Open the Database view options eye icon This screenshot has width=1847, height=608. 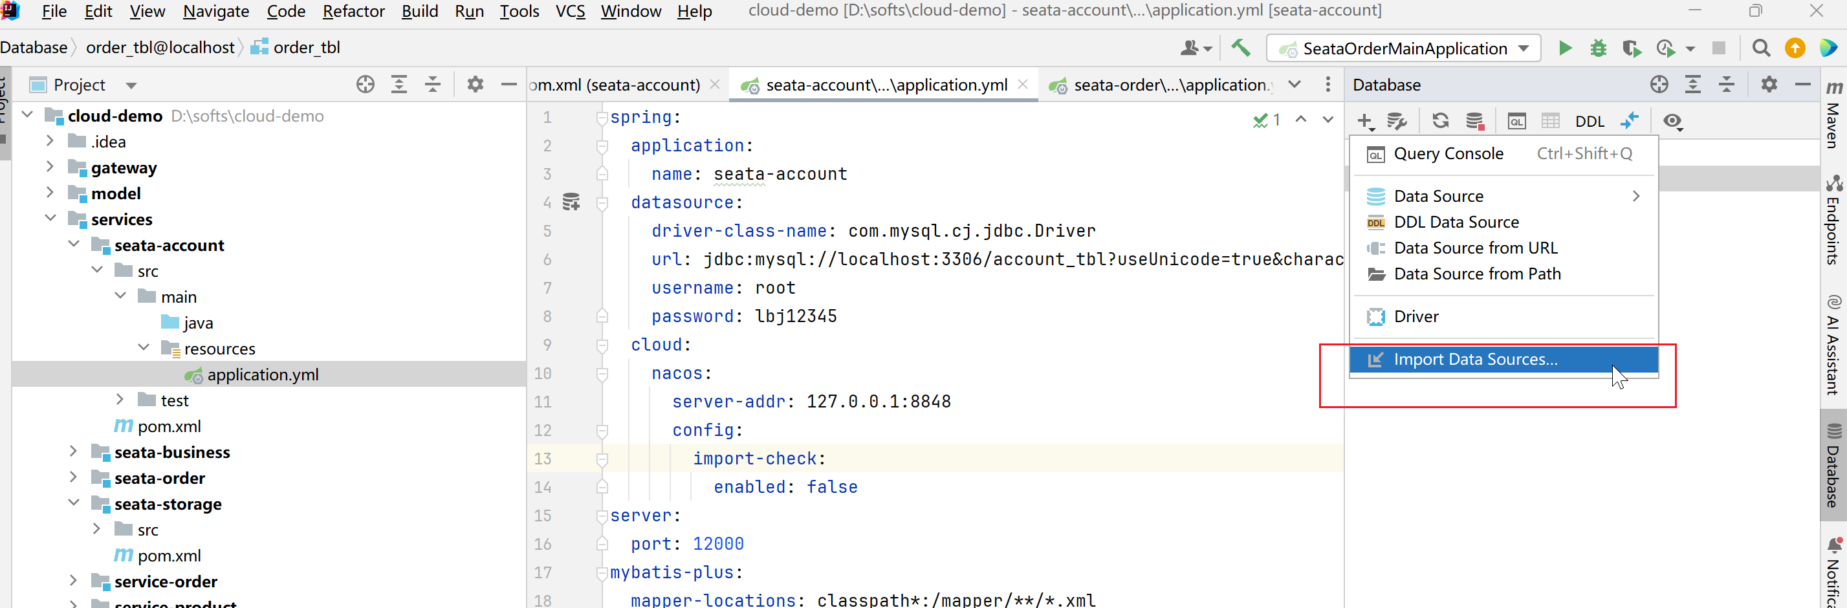1673,121
